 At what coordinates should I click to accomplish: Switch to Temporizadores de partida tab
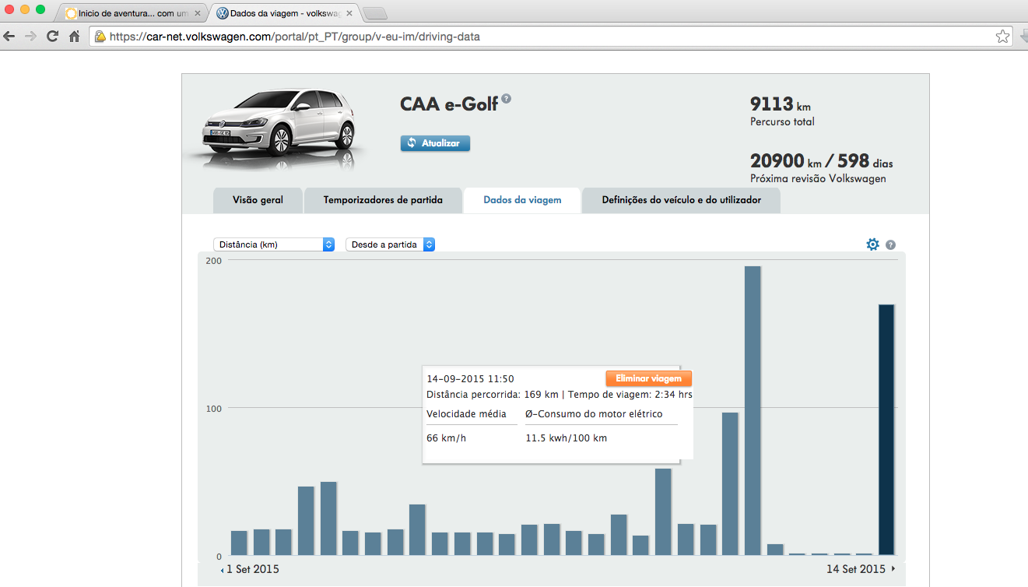coord(383,200)
